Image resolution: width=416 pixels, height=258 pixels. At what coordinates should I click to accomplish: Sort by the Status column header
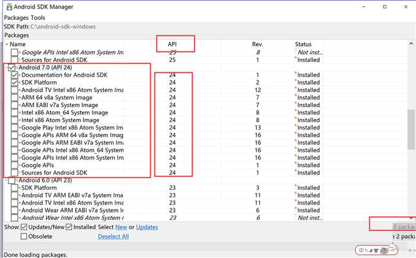pos(303,44)
